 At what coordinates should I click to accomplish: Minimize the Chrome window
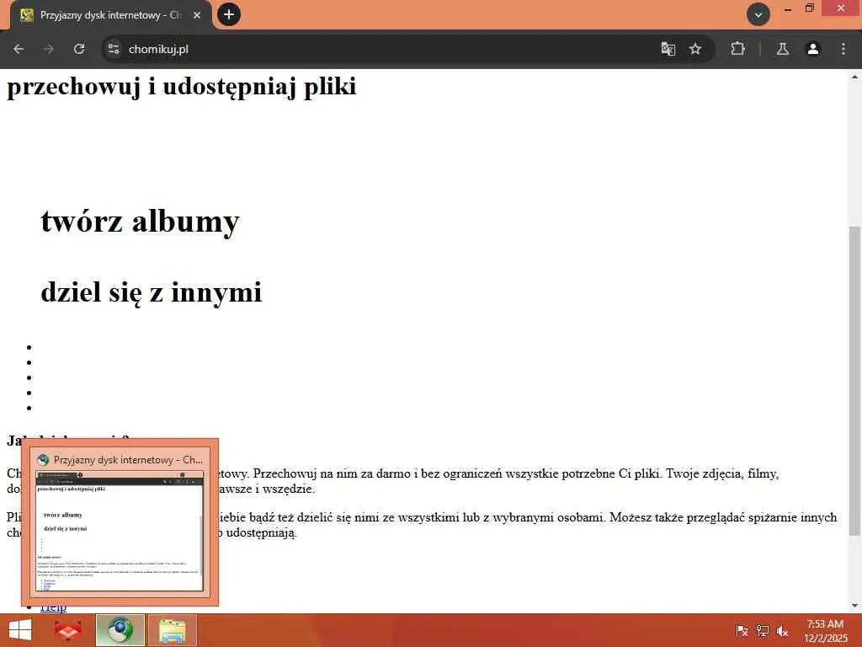pos(788,8)
